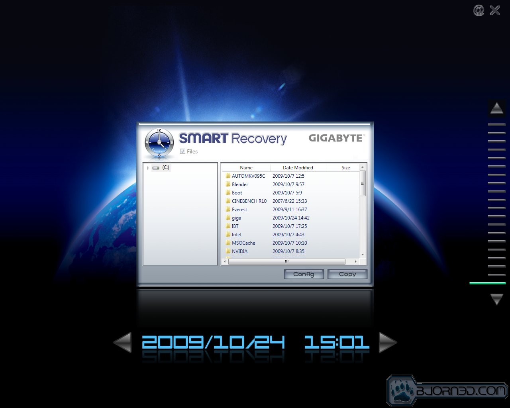
Task: Click the giga folder icon
Action: point(228,218)
